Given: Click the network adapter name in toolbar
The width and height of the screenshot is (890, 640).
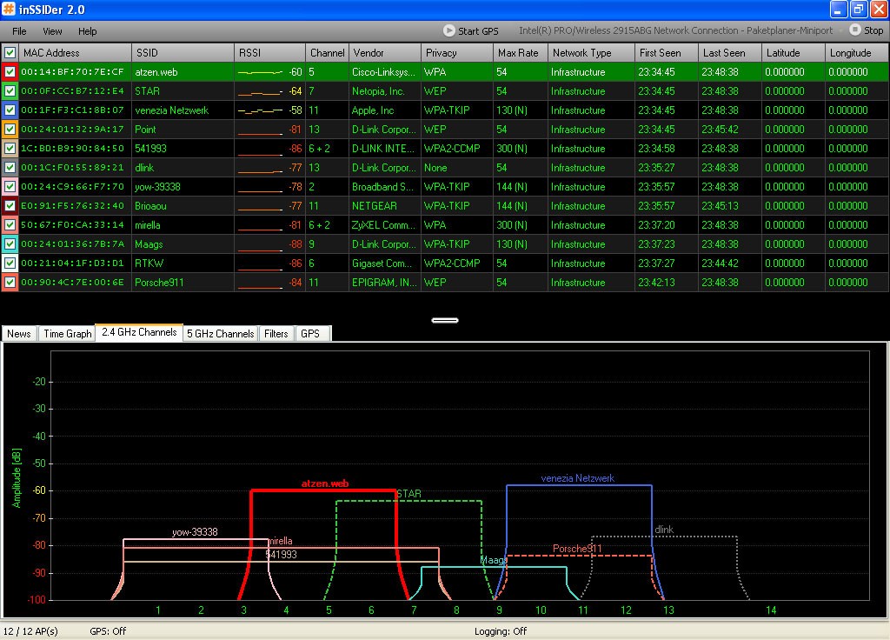Looking at the screenshot, I should (675, 30).
